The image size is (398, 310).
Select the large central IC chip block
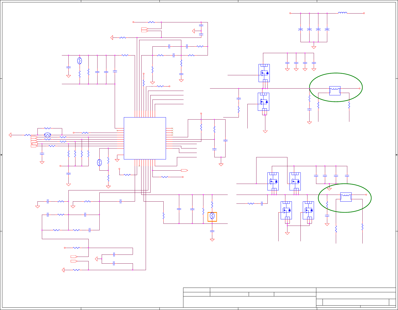click(x=145, y=138)
